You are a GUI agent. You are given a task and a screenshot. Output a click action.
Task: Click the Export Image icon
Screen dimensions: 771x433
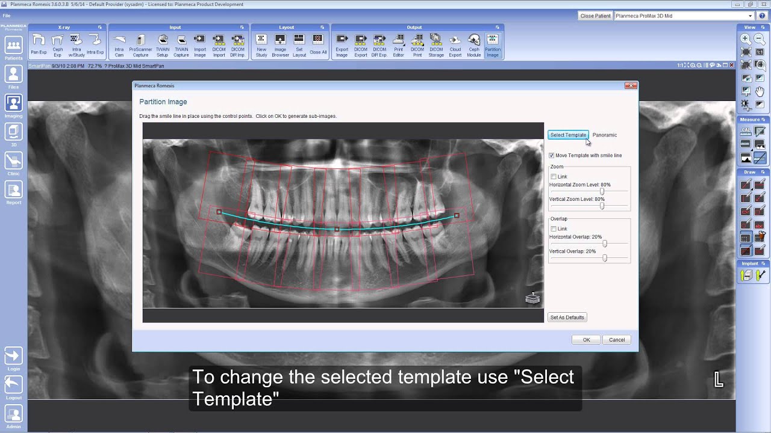(342, 45)
